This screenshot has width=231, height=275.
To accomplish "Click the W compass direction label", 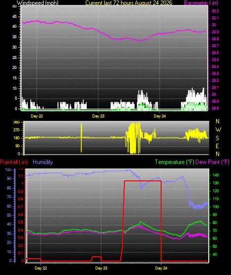I will [218, 130].
